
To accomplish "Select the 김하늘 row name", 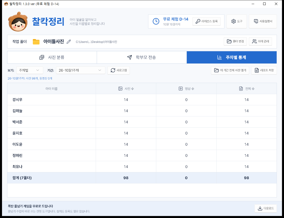I will [17, 111].
